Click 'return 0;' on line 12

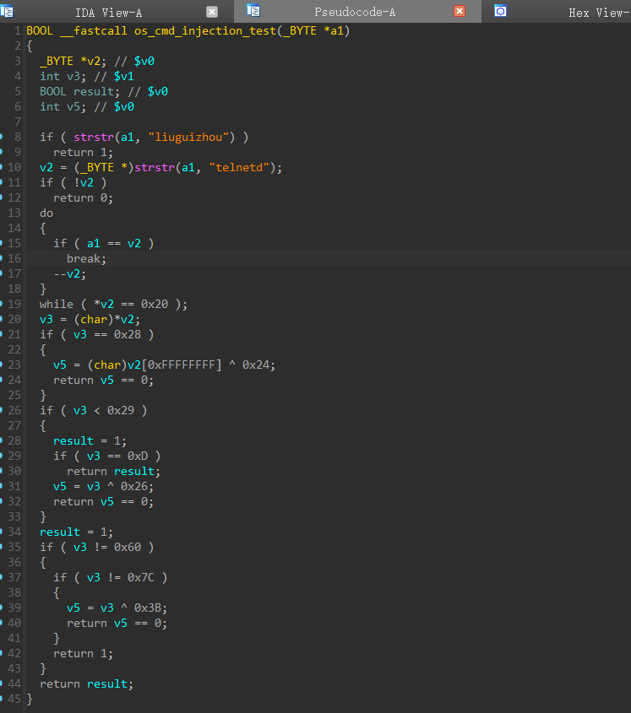[84, 197]
